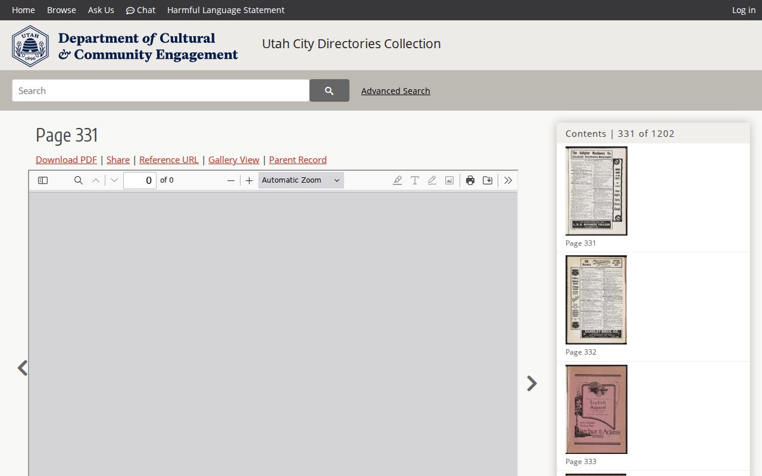Open the Home menu item
This screenshot has width=762, height=476.
(23, 10)
